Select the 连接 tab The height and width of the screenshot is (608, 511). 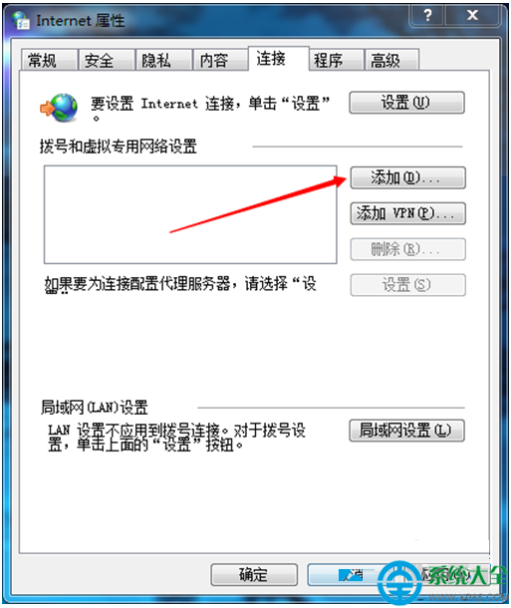pyautogui.click(x=278, y=59)
